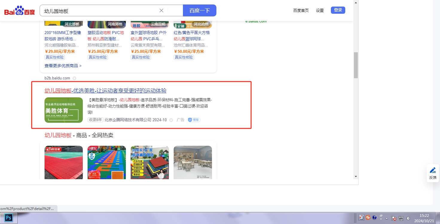Click the 广告 label
The height and width of the screenshot is (224, 440).
(x=181, y=120)
